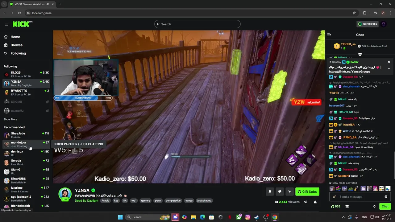Screen dimensions: 395x222
Task: Open chat settings gear
Action: pos(374,206)
